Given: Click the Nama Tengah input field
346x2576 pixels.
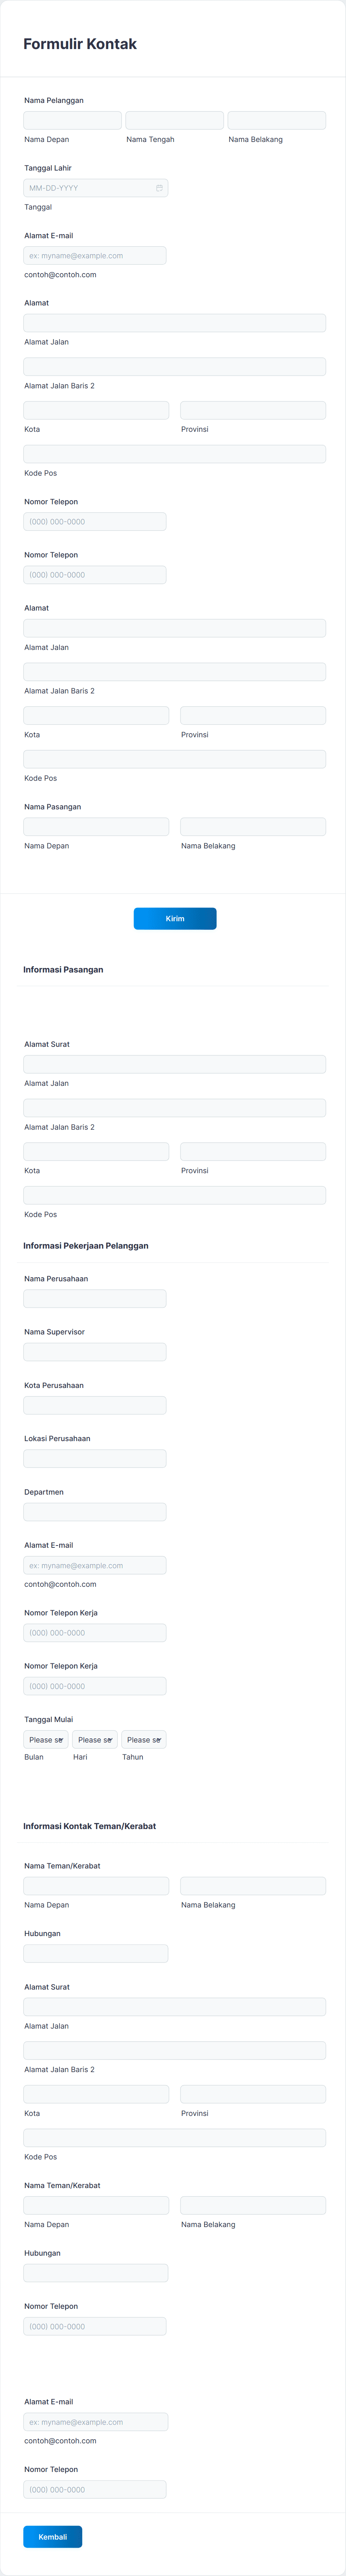Looking at the screenshot, I should tap(175, 120).
